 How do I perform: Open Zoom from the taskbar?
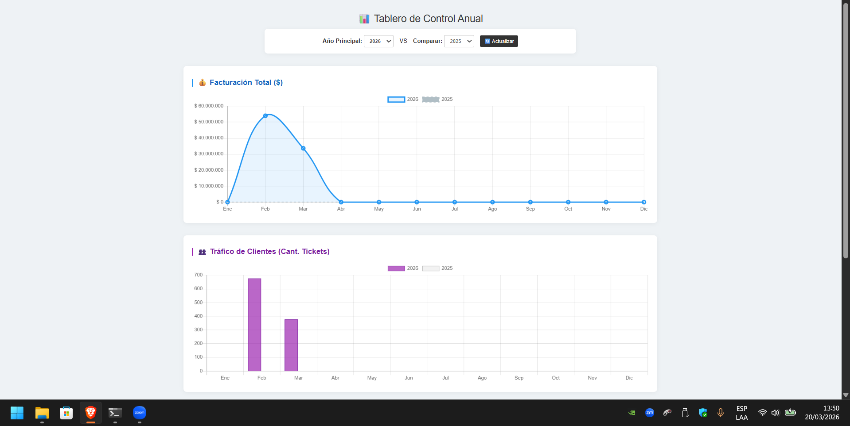point(140,413)
